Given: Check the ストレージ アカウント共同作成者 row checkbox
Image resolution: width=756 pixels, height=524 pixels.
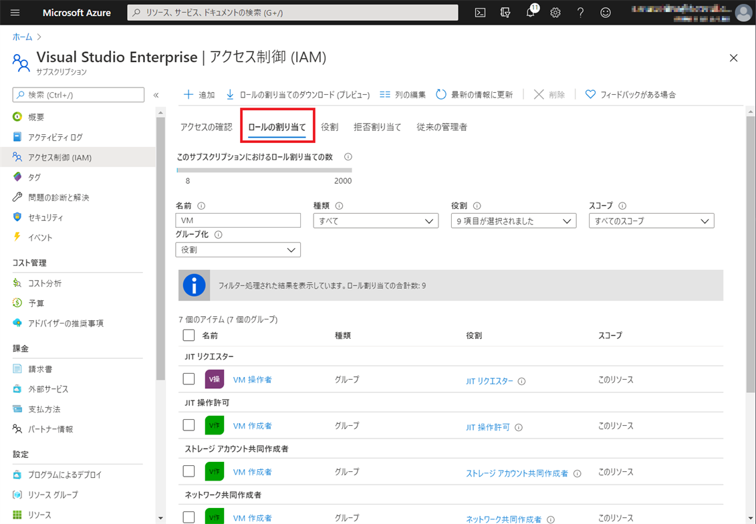Looking at the screenshot, I should [x=189, y=471].
